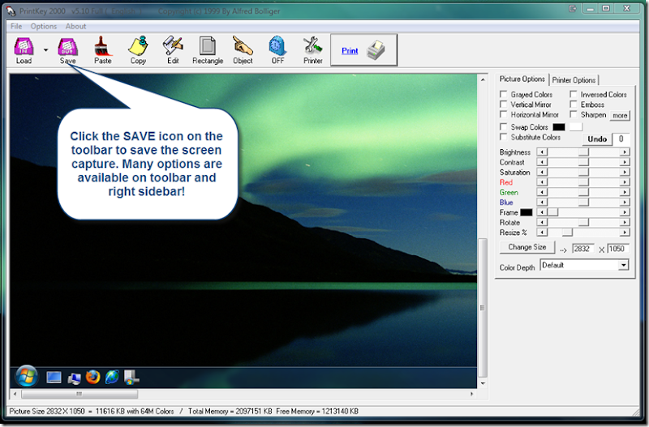Click the Load icon in toolbar
The image size is (649, 427).
click(24, 47)
